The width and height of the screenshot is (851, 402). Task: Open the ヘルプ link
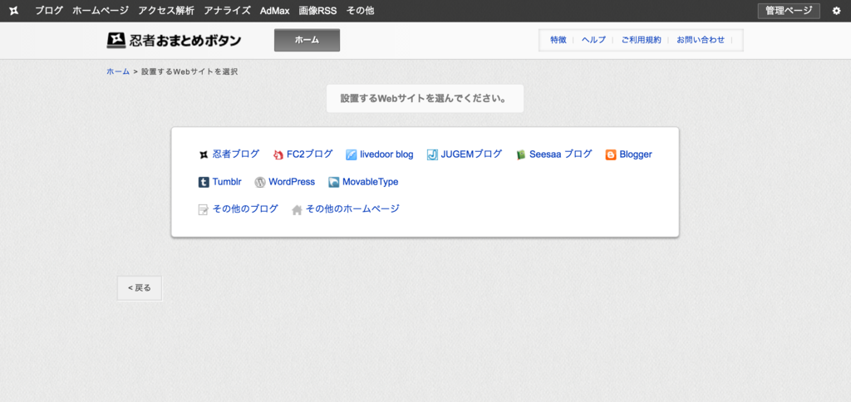[593, 40]
